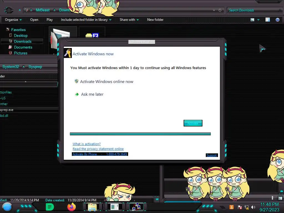284x213 pixels.
Task: Click New folder in the toolbar
Action: [x=155, y=20]
